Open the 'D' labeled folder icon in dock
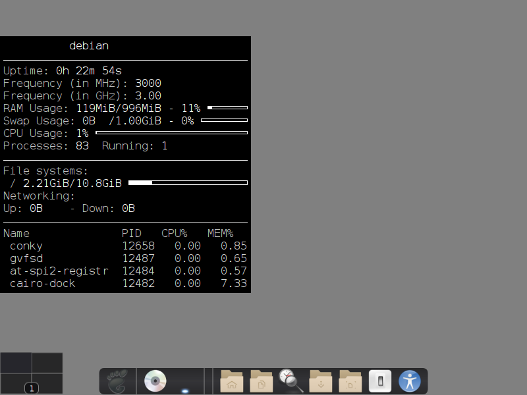527x395 pixels. coord(349,381)
